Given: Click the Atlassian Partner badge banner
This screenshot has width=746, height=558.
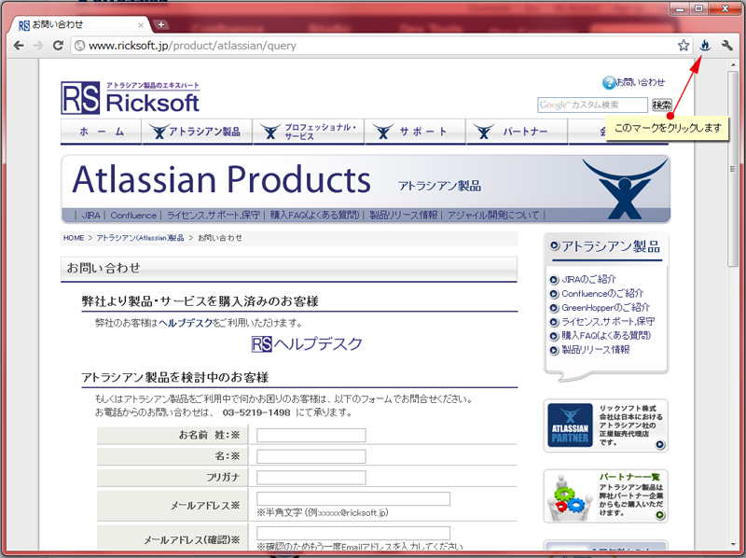Looking at the screenshot, I should coord(605,425).
